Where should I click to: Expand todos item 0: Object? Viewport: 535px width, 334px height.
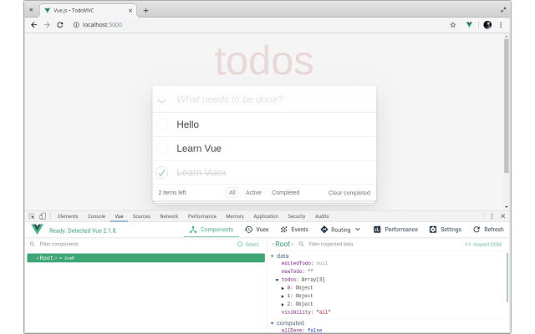click(283, 288)
